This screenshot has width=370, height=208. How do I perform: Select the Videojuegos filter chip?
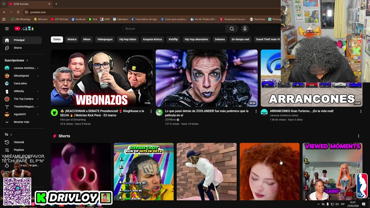(105, 39)
